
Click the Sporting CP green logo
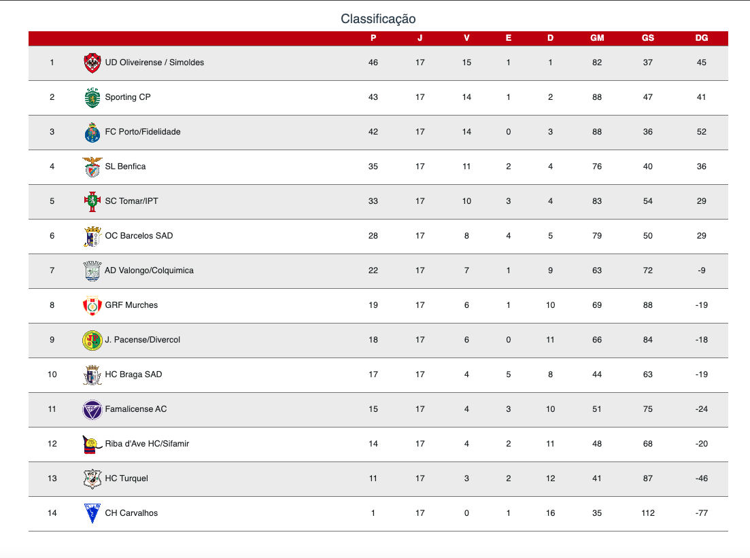pos(92,98)
